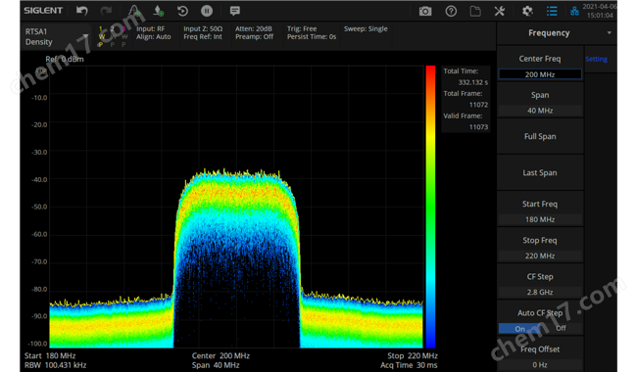Click the redo arrow icon

106,11
